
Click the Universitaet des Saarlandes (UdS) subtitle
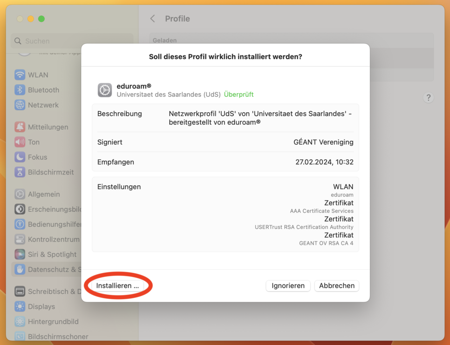[169, 95]
